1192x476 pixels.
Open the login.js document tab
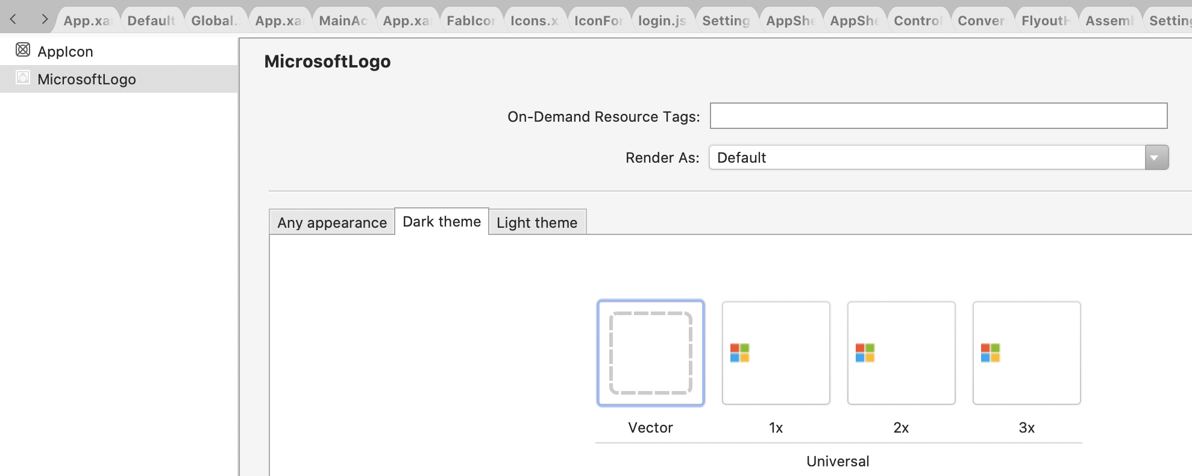662,20
